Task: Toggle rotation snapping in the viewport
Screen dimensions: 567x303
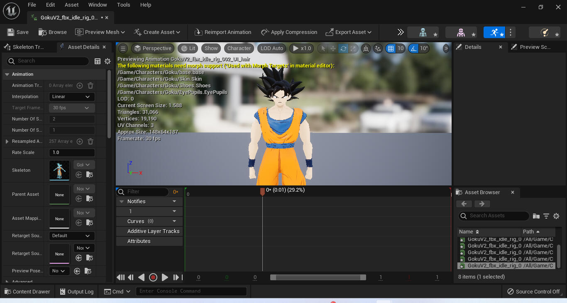Action: [x=414, y=48]
